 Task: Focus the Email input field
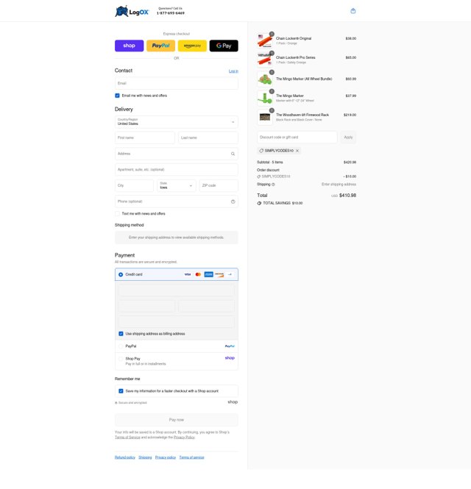pos(177,83)
